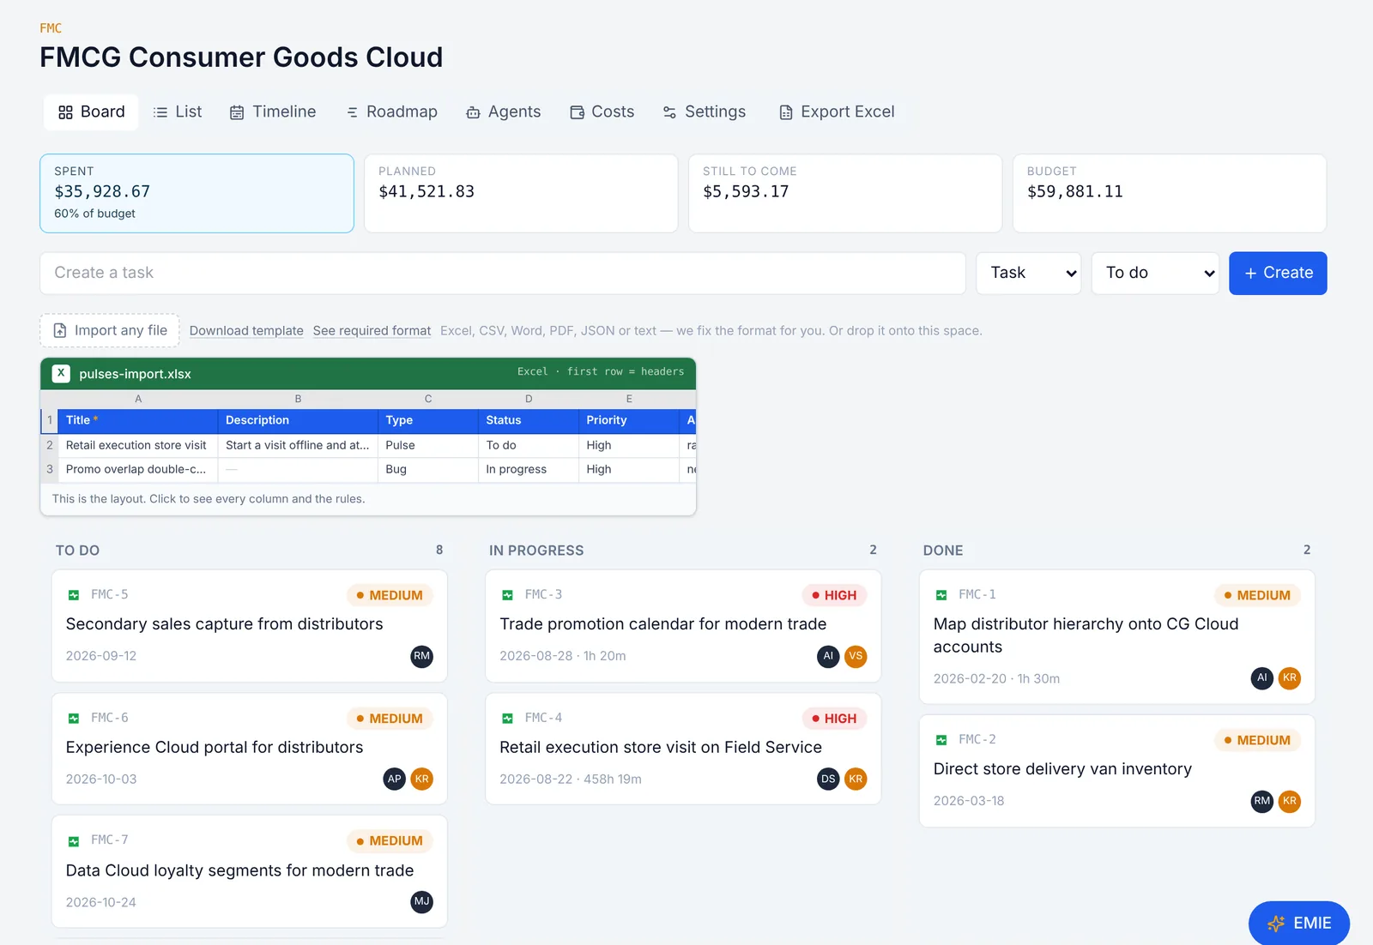This screenshot has height=945, width=1373.
Task: Click MJ avatar on FMC-7 card
Action: [421, 901]
